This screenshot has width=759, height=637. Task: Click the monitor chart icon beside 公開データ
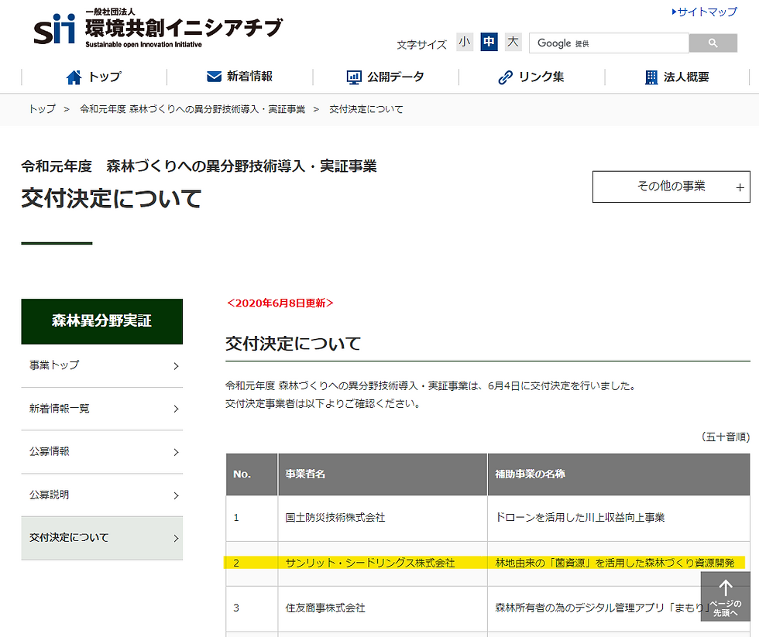click(x=354, y=77)
